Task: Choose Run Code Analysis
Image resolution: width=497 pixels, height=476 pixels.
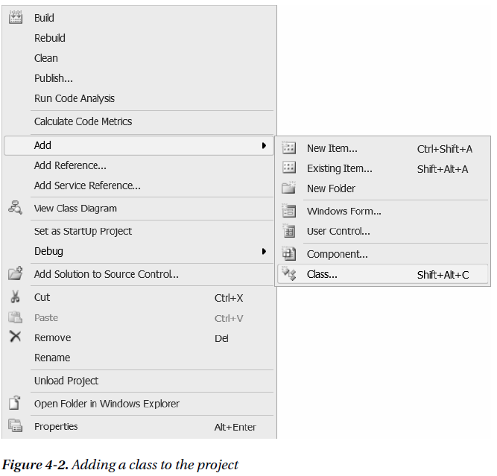Action: pyautogui.click(x=75, y=98)
